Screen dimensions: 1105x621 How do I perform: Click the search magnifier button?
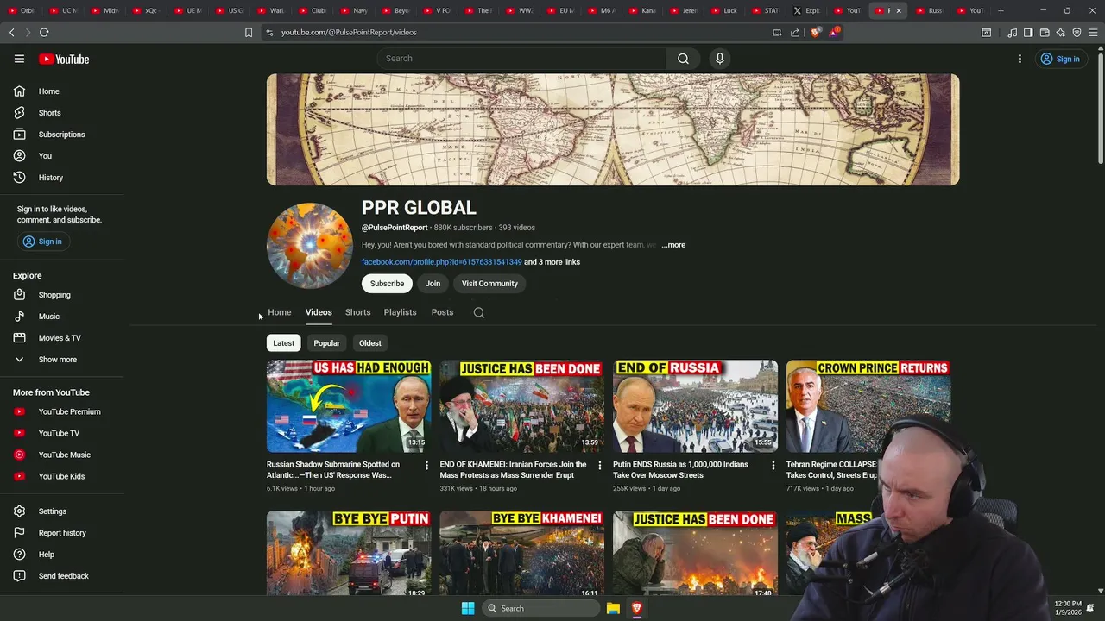pyautogui.click(x=683, y=59)
